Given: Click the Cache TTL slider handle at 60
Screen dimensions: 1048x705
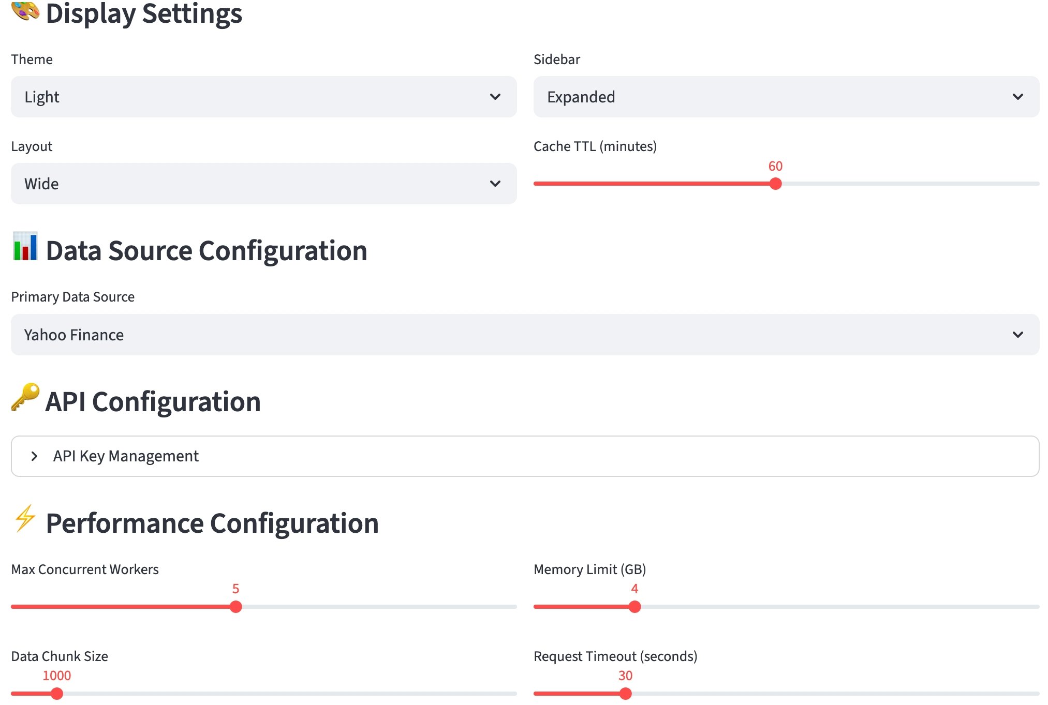Looking at the screenshot, I should pyautogui.click(x=775, y=184).
